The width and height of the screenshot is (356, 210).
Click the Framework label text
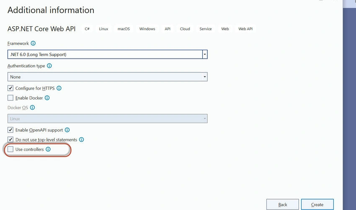(18, 44)
